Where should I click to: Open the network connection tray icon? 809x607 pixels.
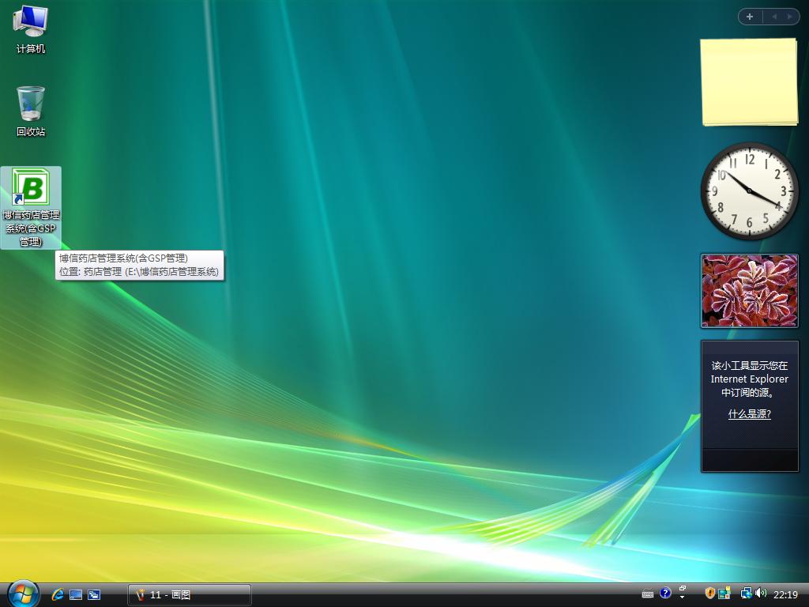pyautogui.click(x=746, y=594)
